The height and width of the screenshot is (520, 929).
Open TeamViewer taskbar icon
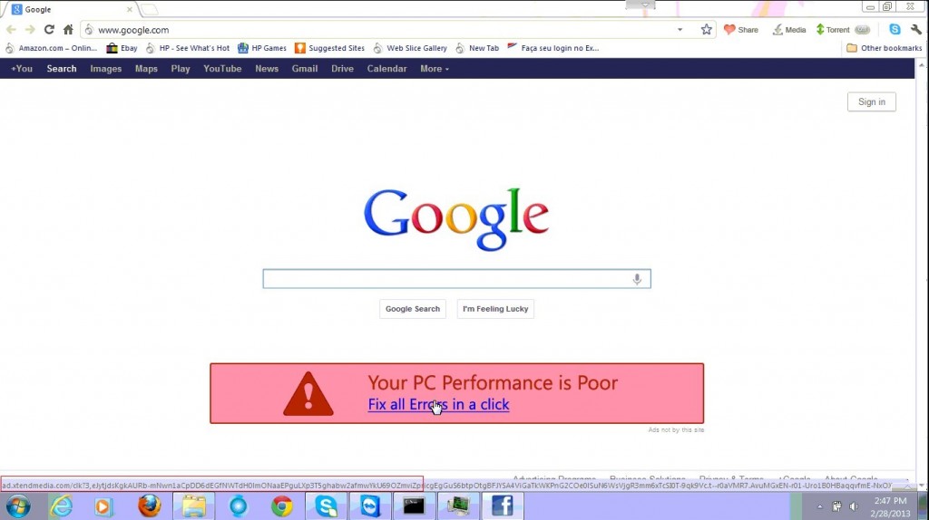coord(370,506)
